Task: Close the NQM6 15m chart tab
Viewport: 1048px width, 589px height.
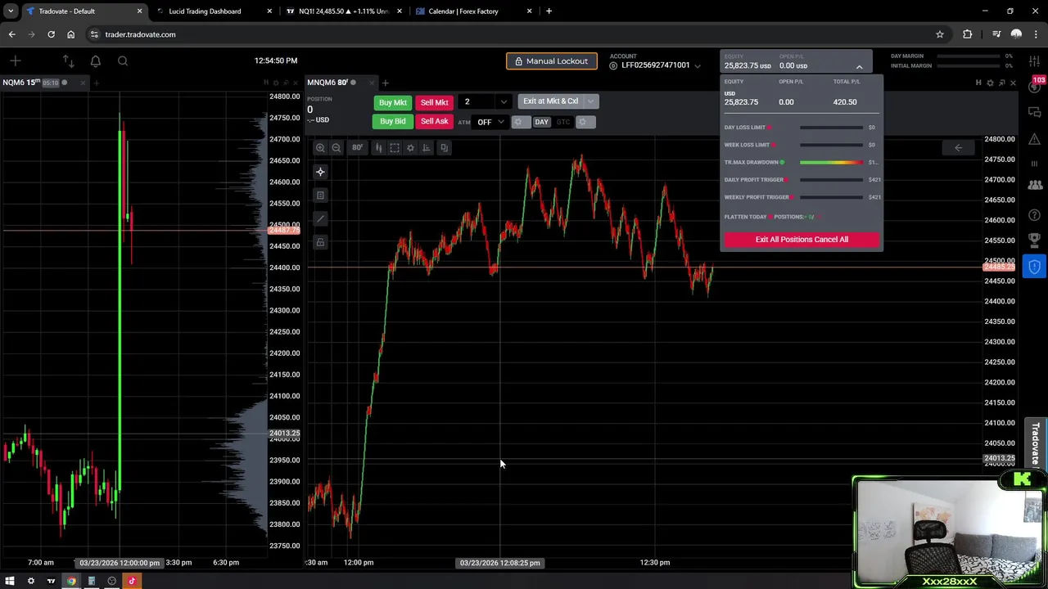Action: coord(83,83)
